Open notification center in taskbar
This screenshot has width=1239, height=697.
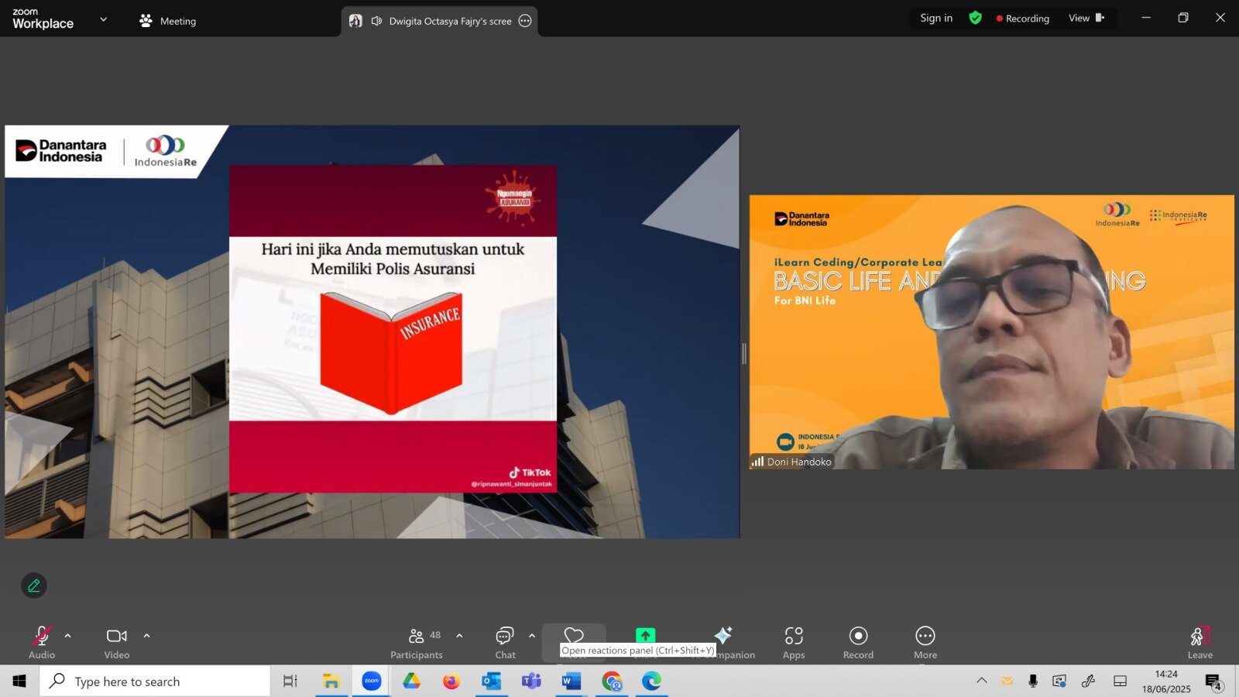pos(1213,682)
